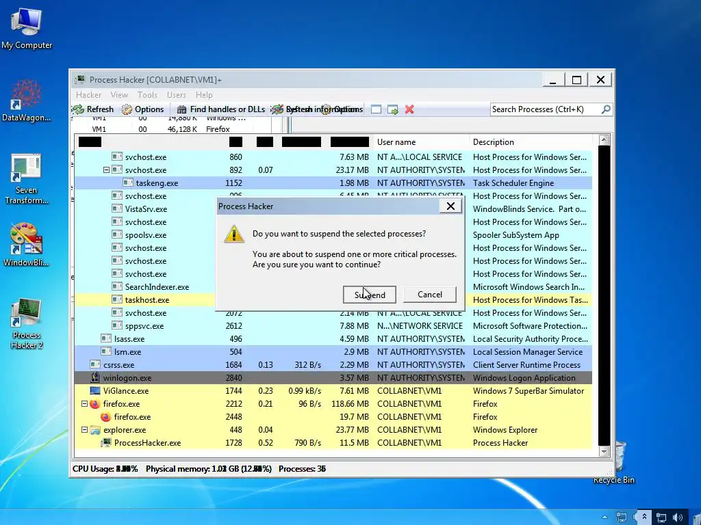Click the 'Spooler SubSystem App' description
The height and width of the screenshot is (525, 701).
pyautogui.click(x=516, y=235)
